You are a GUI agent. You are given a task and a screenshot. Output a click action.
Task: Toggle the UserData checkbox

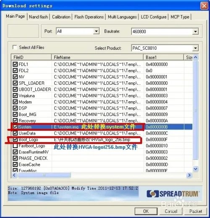point(15,133)
